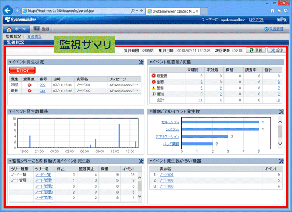Open wrench settings for 監視ツリーごとの稼働状況 panel
Image resolution: width=292 pixels, height=212 pixels.
click(x=141, y=161)
